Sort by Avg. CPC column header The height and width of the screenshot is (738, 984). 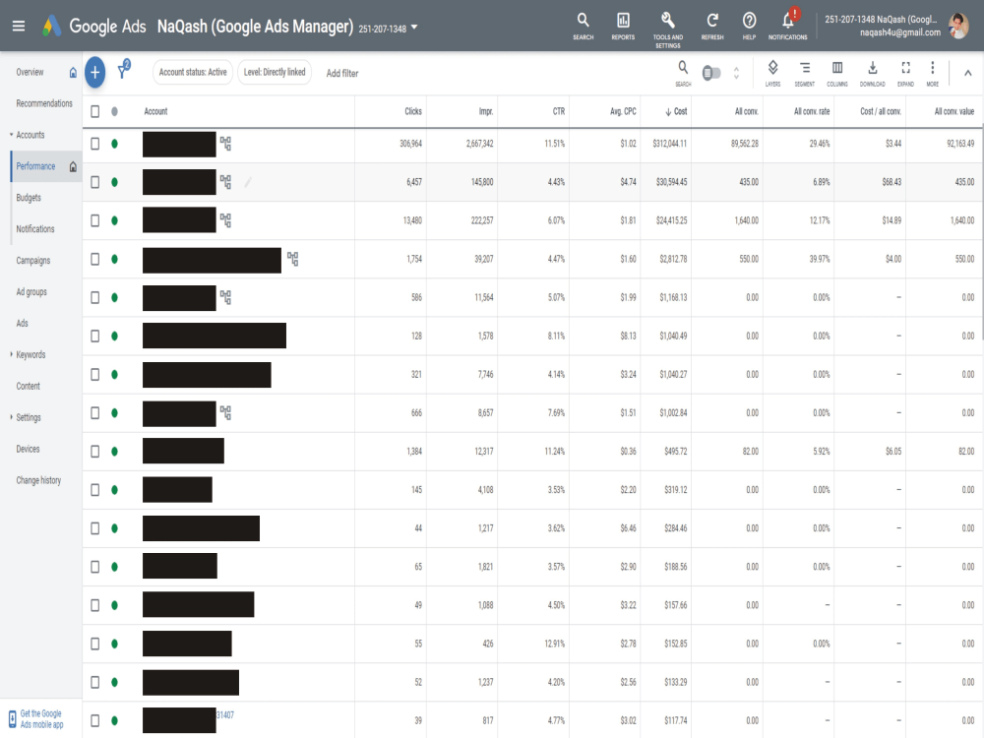623,112
